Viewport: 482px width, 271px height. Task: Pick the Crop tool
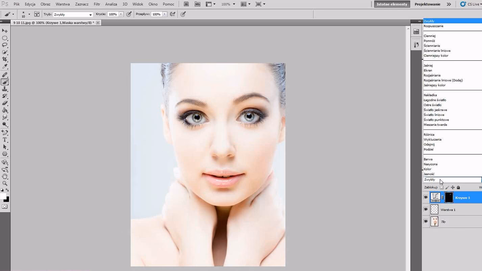pos(5,60)
